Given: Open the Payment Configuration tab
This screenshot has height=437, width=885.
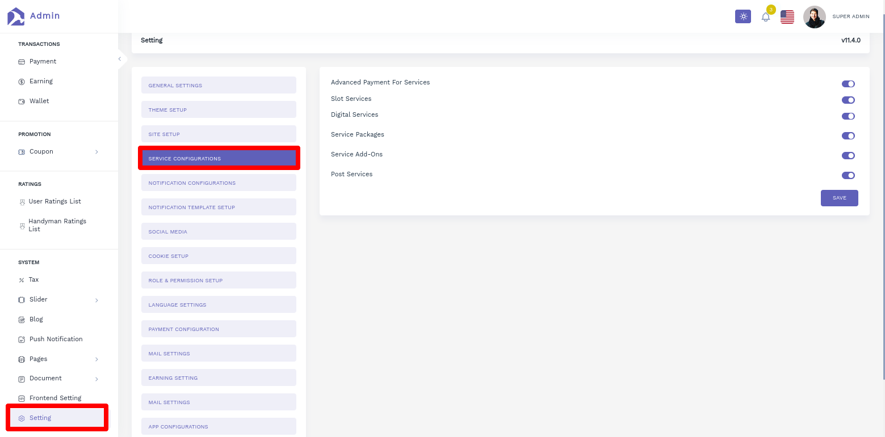Looking at the screenshot, I should [219, 329].
